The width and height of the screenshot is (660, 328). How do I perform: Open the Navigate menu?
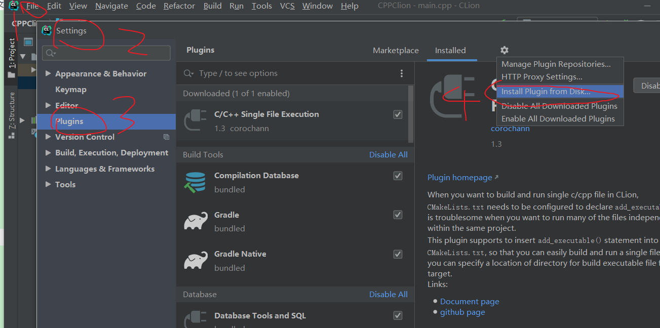click(111, 6)
